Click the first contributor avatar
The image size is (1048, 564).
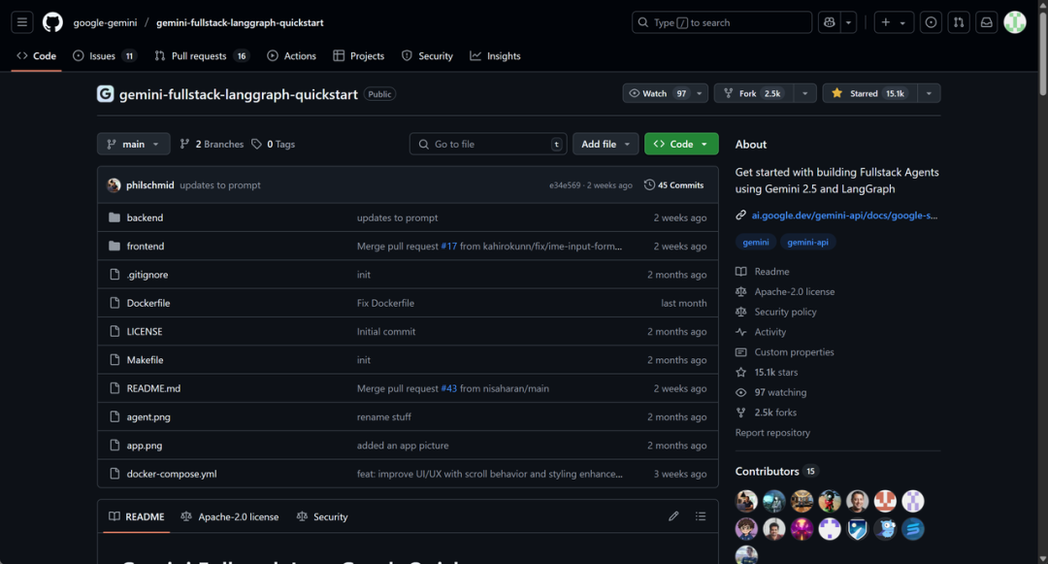[746, 501]
